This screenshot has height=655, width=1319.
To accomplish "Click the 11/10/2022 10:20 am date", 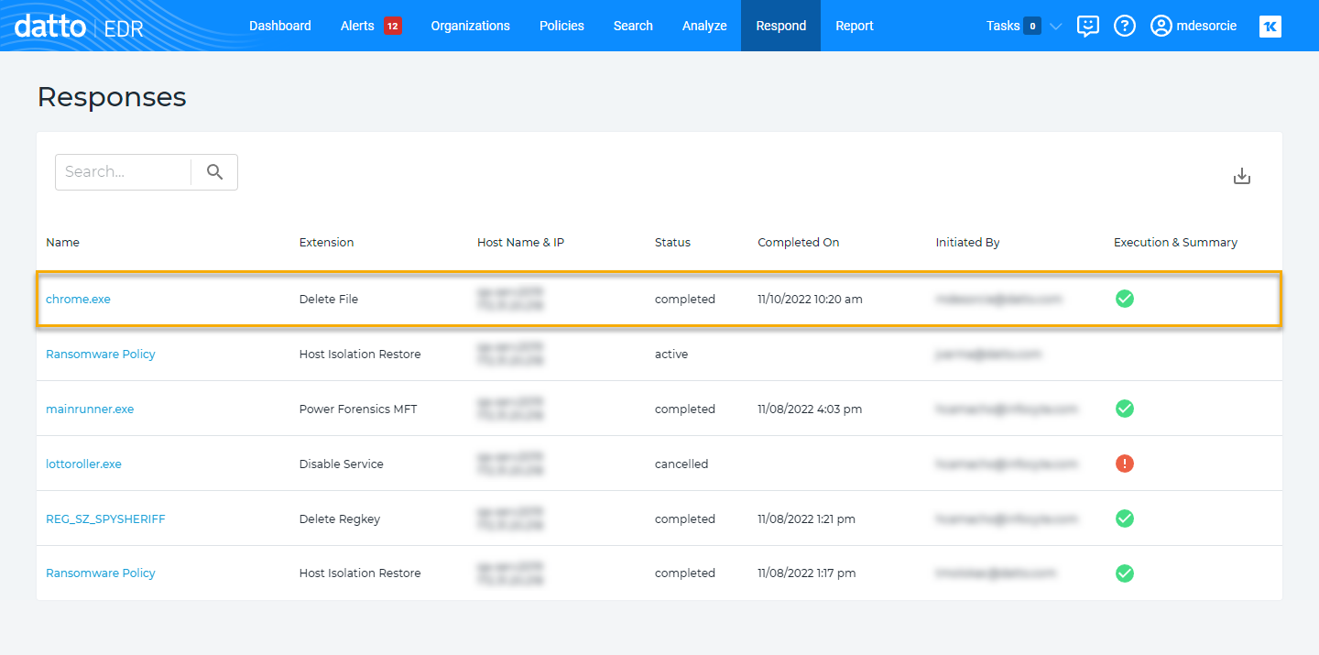I will 810,299.
